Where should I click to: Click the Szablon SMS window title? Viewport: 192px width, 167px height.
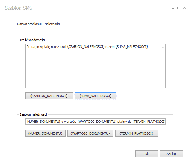coord(19,8)
